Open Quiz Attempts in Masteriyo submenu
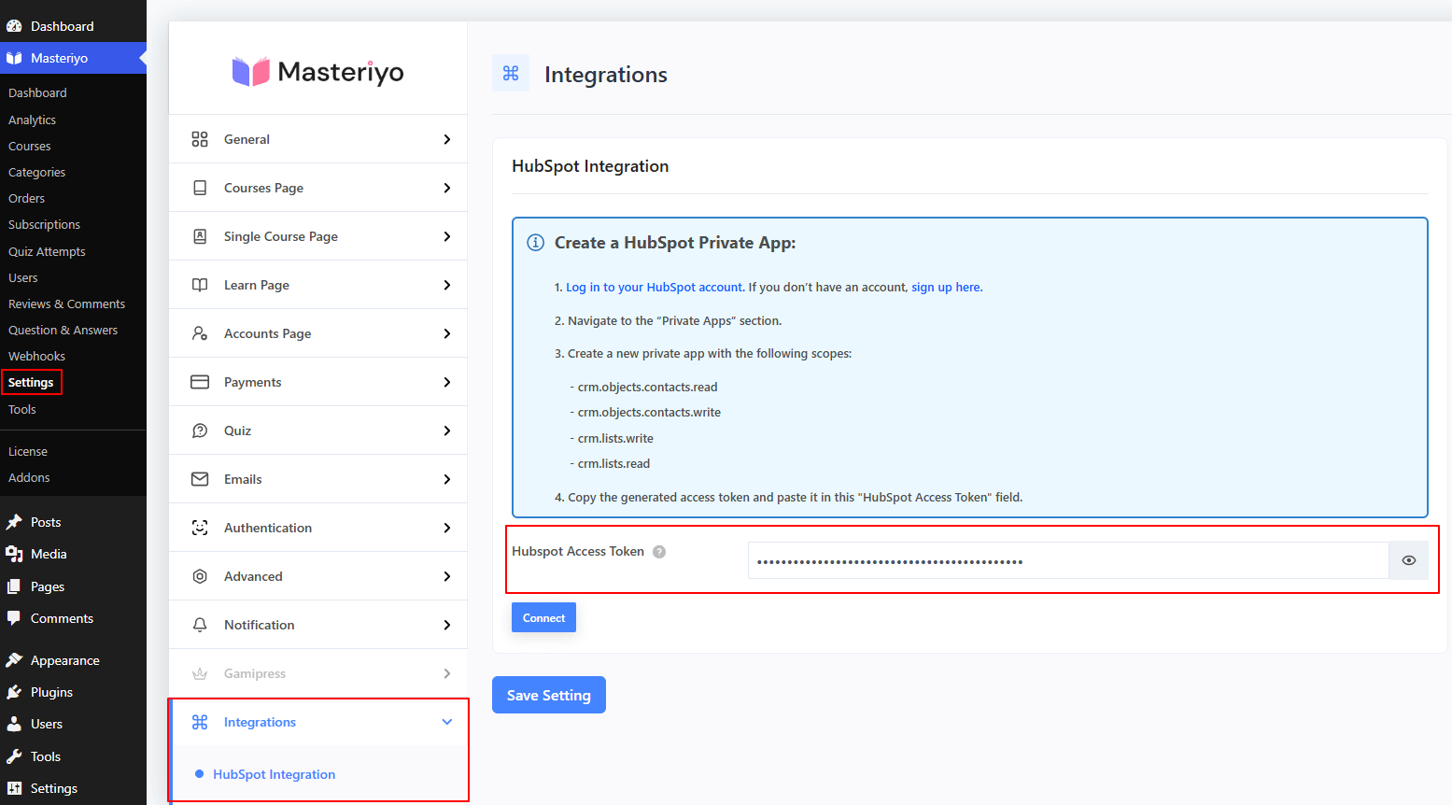Screen dimensions: 1452x805 coord(47,251)
